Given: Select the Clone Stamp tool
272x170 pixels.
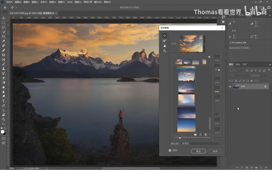Looking at the screenshot, I should pos(4,69).
